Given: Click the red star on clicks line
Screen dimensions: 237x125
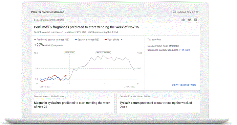Looking at the screenshot, I should coord(66,76).
